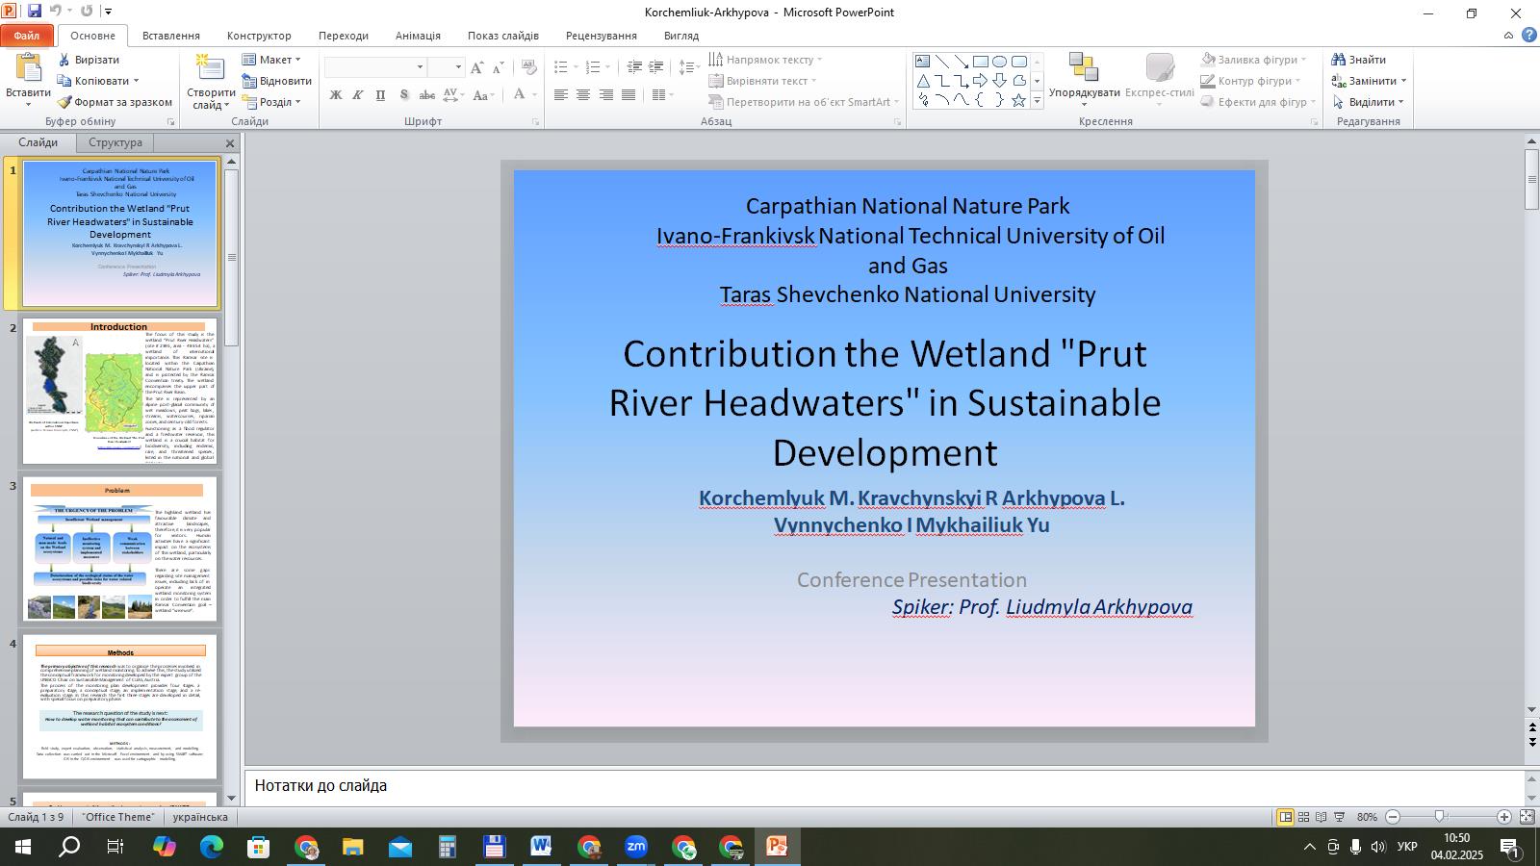
Task: Start slideshow from status bar icon
Action: [x=1339, y=817]
